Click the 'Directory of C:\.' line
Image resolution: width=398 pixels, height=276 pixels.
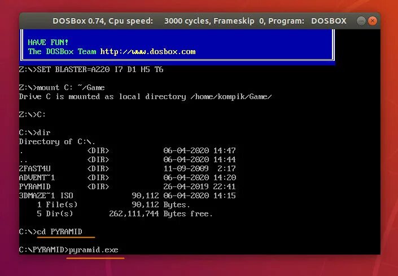[57, 141]
